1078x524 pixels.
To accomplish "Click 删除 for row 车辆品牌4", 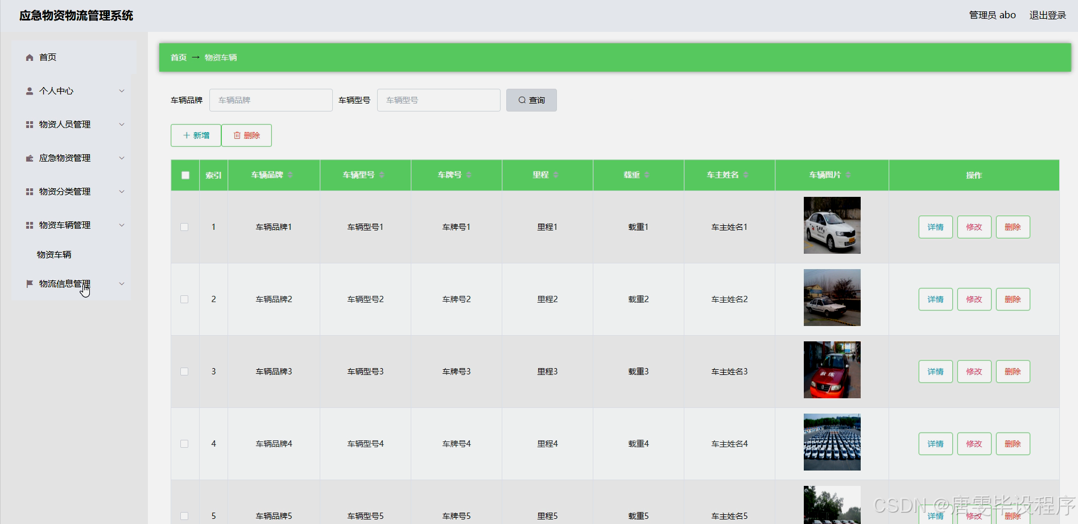I will pyautogui.click(x=1013, y=444).
